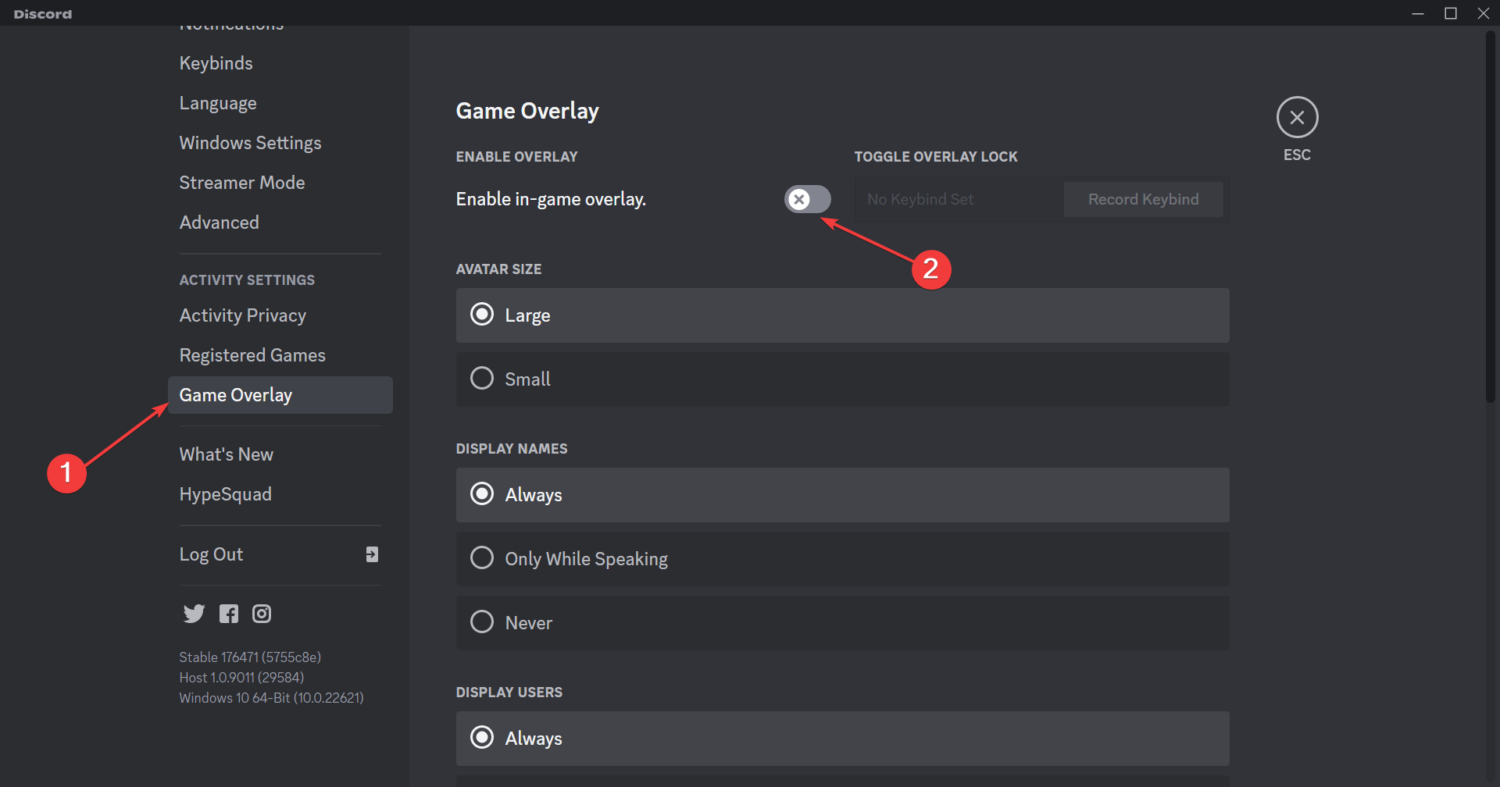Viewport: 1500px width, 787px height.
Task: Open the HypeSquad page
Action: (280, 494)
